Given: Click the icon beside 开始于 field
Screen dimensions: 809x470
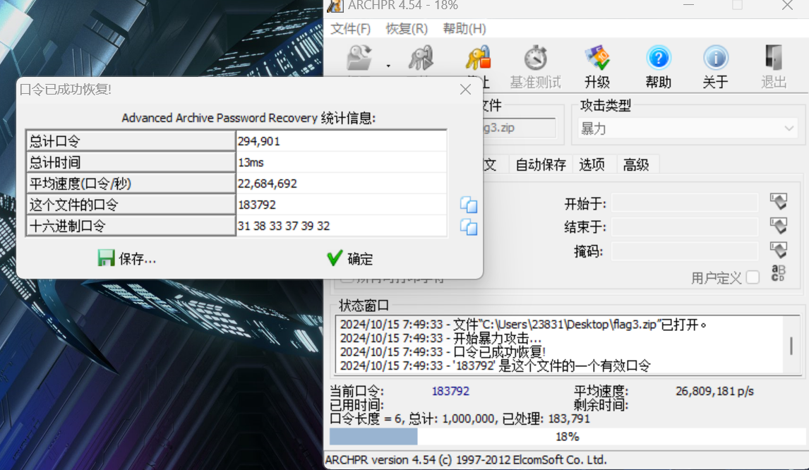Looking at the screenshot, I should coord(779,201).
